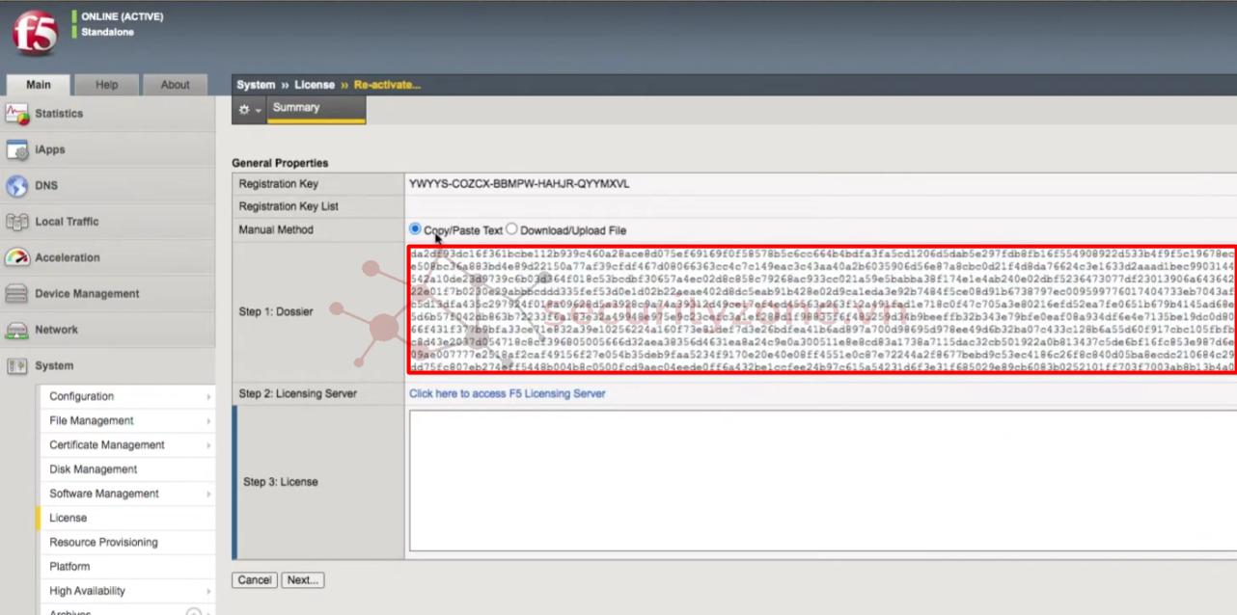Switch to the Help tab
This screenshot has height=615, width=1237.
pyautogui.click(x=107, y=85)
